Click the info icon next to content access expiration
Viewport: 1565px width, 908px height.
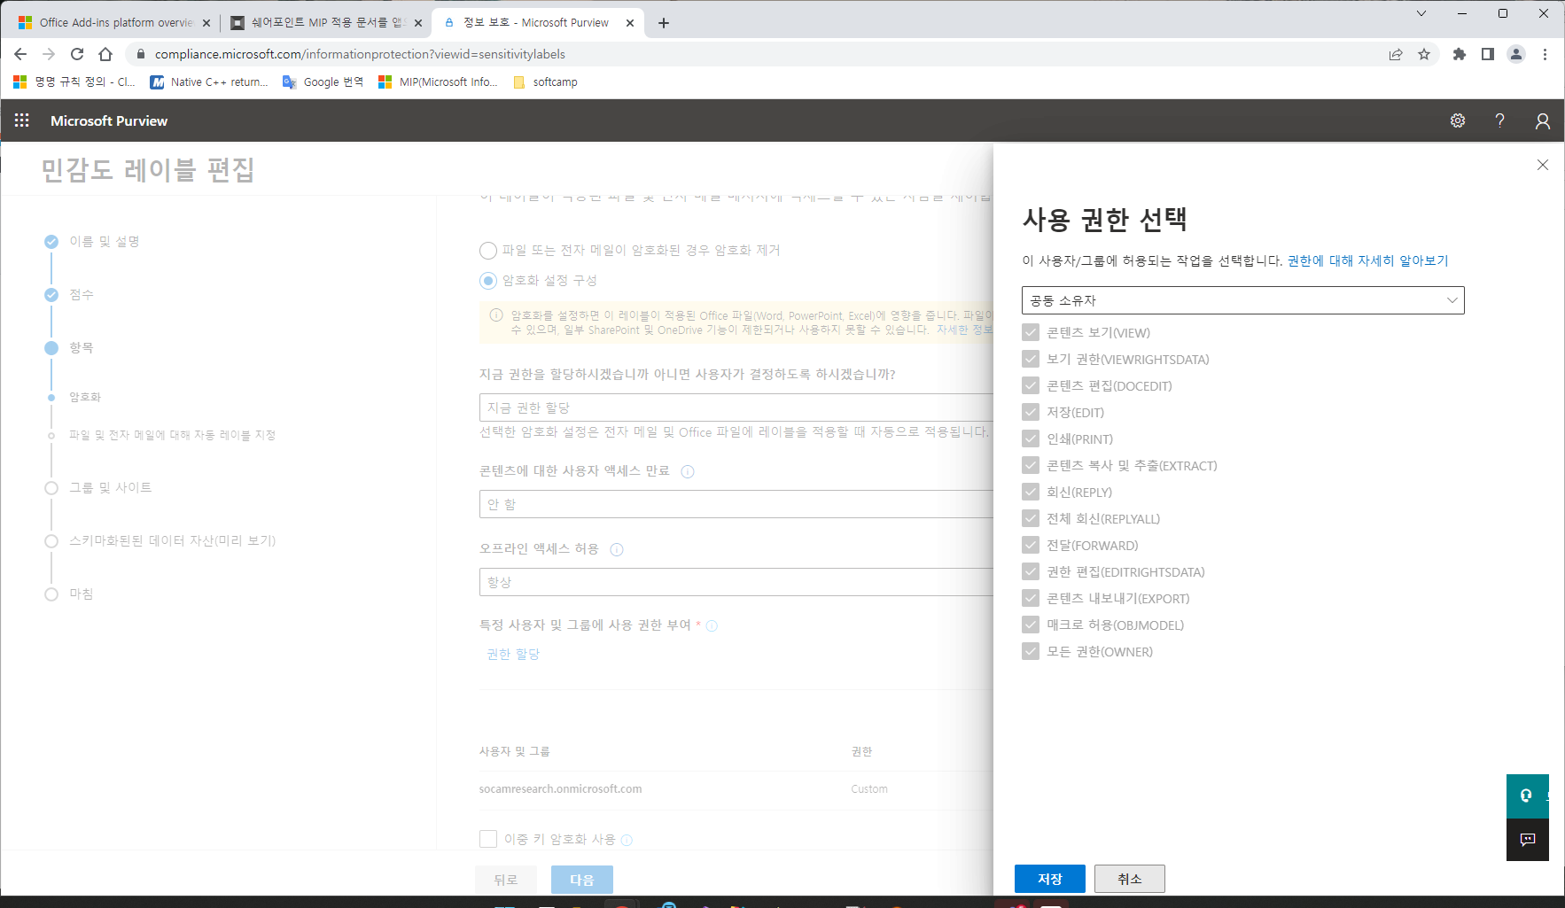pos(688,471)
